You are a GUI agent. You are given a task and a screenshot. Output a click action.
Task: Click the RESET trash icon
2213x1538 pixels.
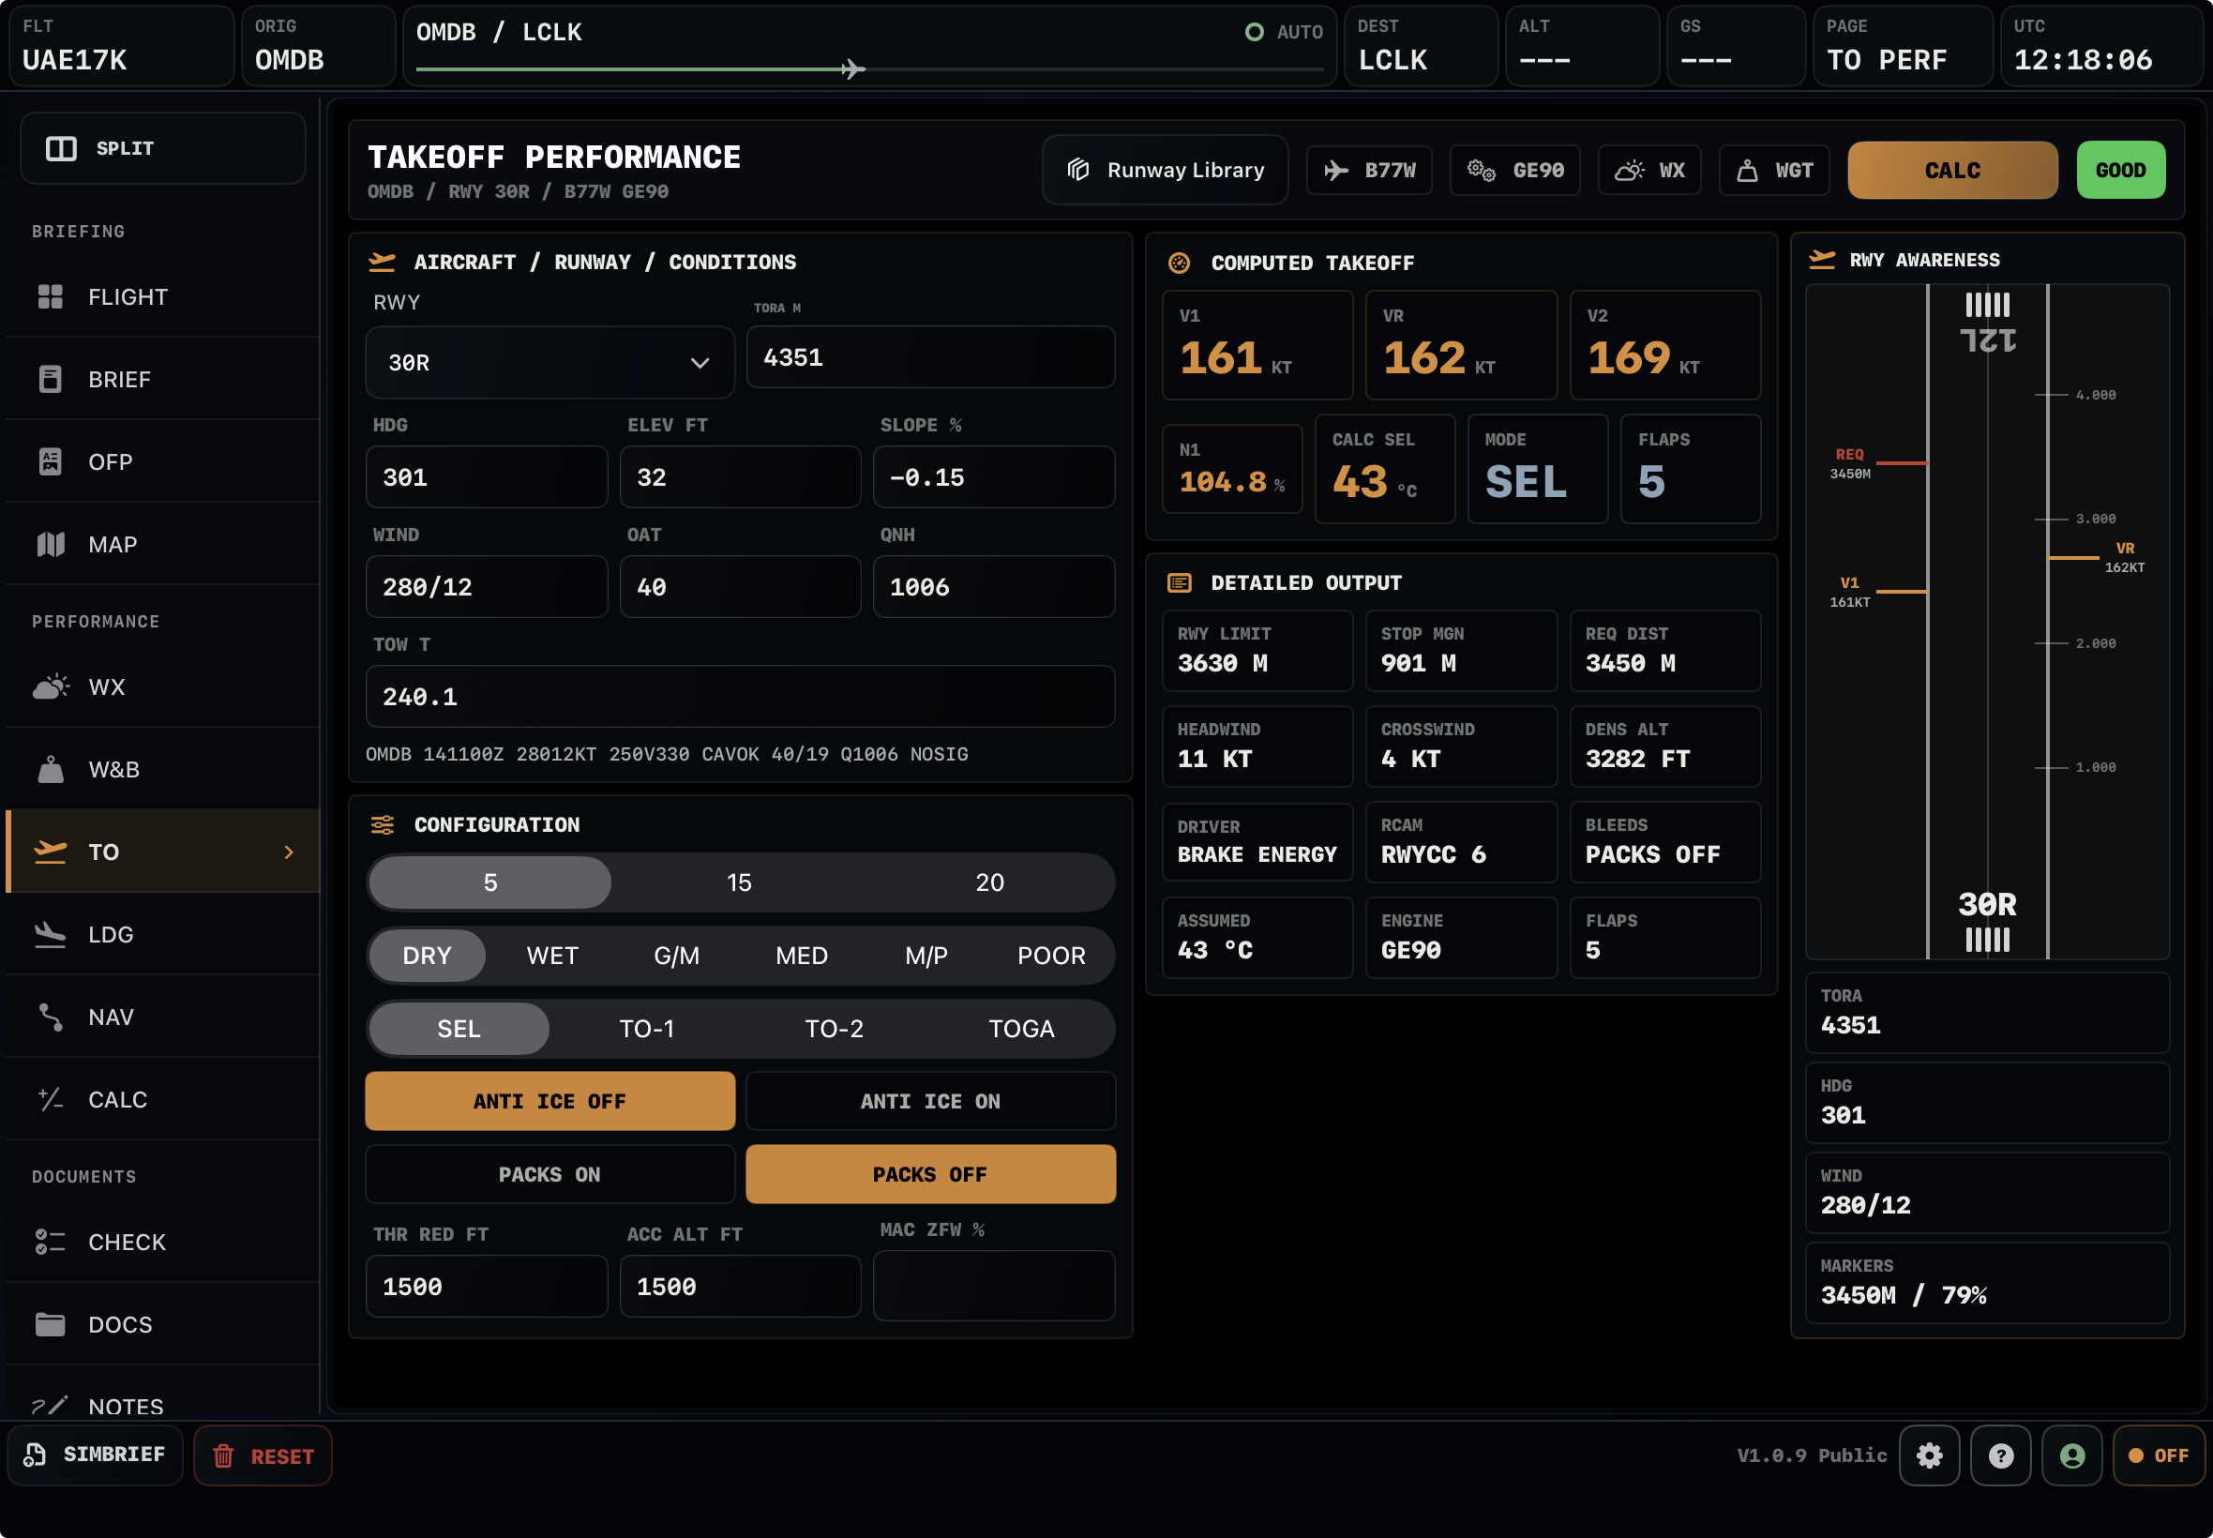223,1456
